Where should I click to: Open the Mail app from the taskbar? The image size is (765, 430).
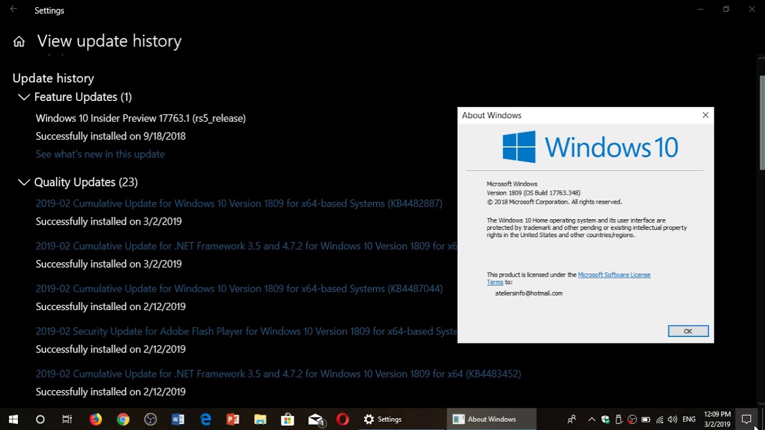(x=316, y=419)
